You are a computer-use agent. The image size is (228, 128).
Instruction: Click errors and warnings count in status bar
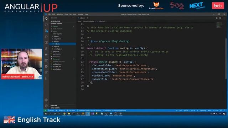(62, 111)
